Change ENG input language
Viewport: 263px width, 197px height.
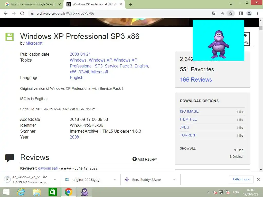click(x=236, y=192)
